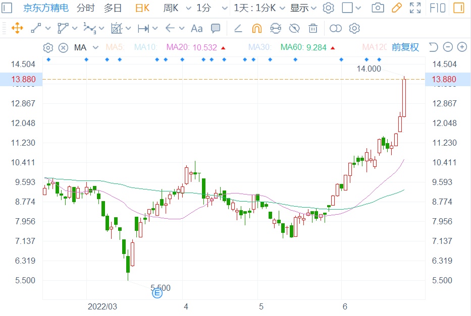This screenshot has height=316, width=471.
Task: Click the trash icon to delete drawings
Action: point(313,28)
